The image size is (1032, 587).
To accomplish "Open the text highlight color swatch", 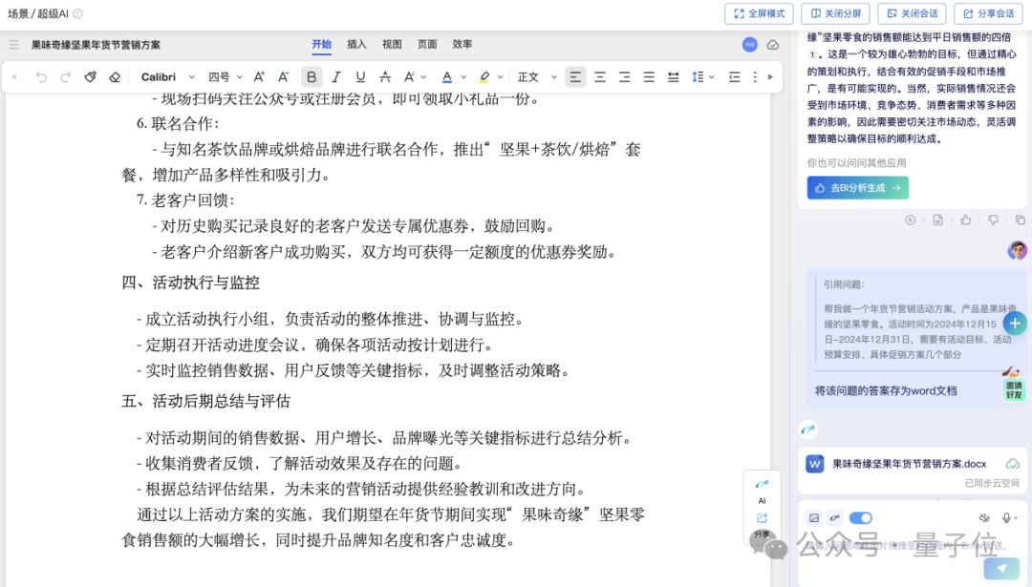I will point(484,76).
